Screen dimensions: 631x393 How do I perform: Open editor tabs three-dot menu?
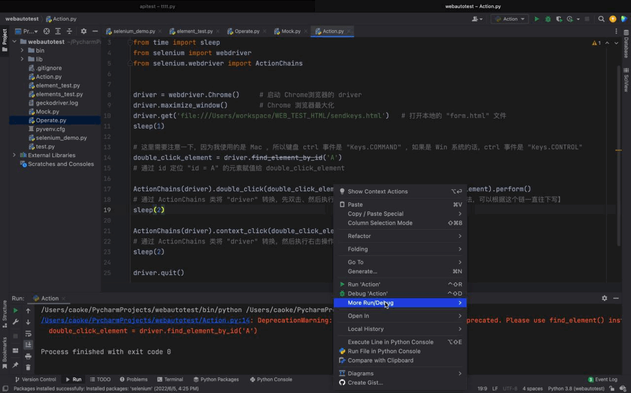(x=616, y=31)
